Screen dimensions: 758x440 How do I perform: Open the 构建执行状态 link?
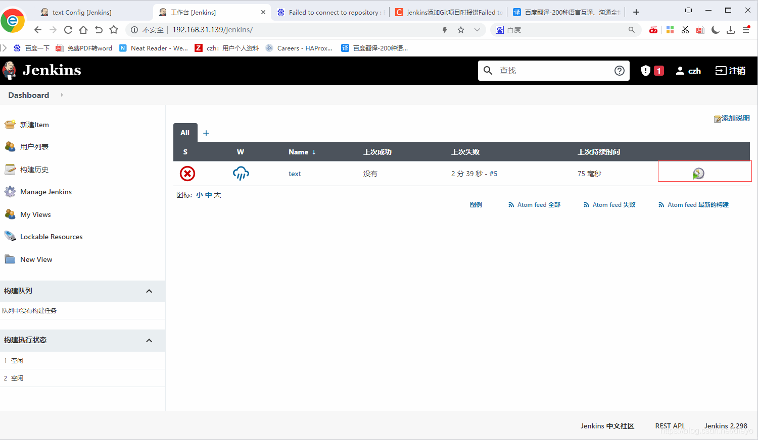tap(25, 340)
